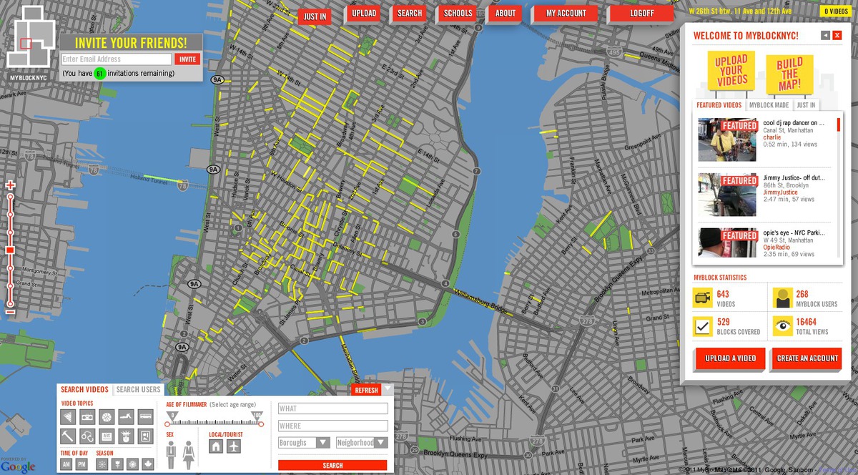Viewport: 858px width, 475px height.
Task: Click the charlie username link
Action: pos(772,137)
